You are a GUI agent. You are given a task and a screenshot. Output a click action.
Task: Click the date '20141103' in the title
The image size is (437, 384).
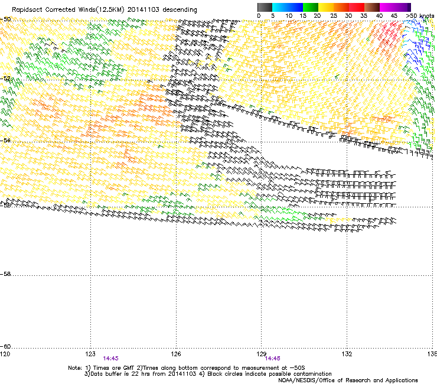click(x=144, y=10)
